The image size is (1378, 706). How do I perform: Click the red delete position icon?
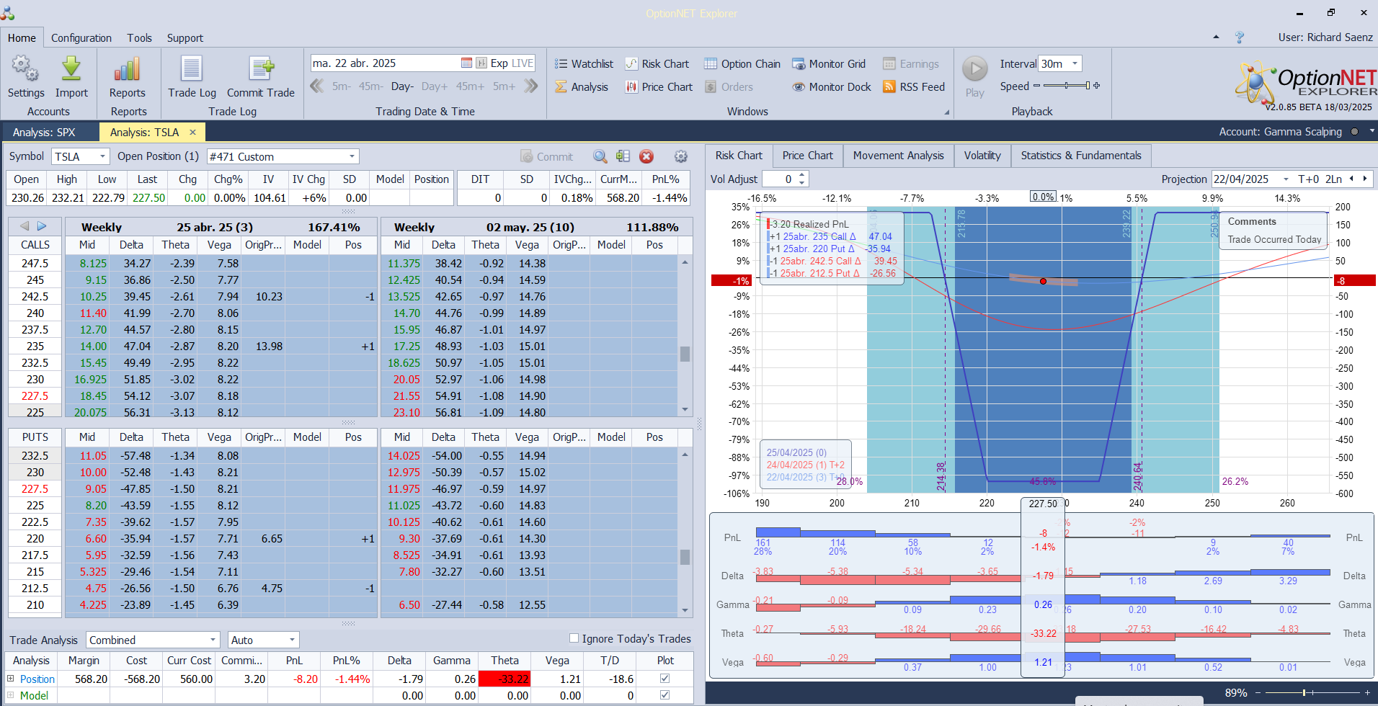click(646, 156)
